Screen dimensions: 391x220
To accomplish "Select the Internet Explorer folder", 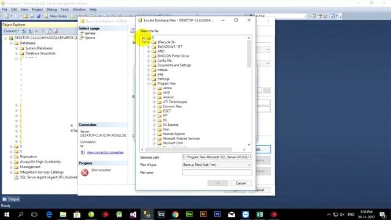I will pyautogui.click(x=174, y=134).
